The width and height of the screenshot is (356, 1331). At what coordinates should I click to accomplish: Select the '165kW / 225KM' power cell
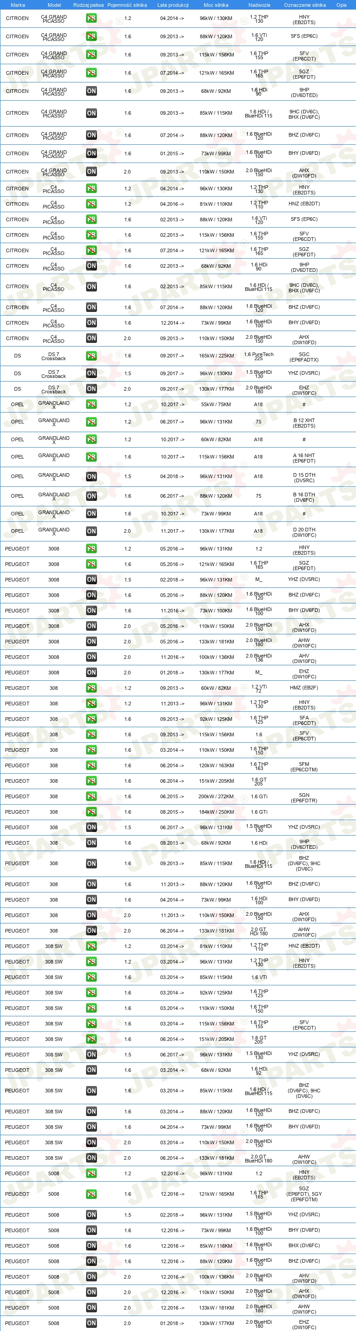point(217,356)
